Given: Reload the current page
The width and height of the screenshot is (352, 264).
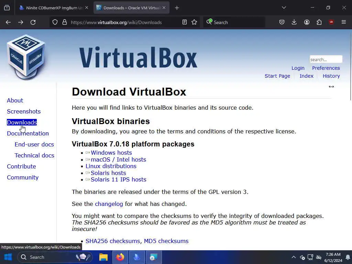Looking at the screenshot, I should coord(33,22).
